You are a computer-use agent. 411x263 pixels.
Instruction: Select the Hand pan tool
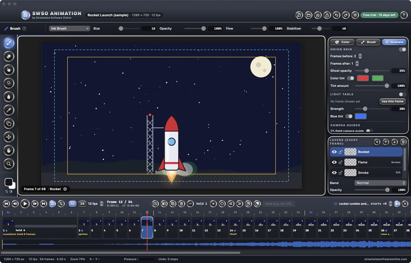9,151
